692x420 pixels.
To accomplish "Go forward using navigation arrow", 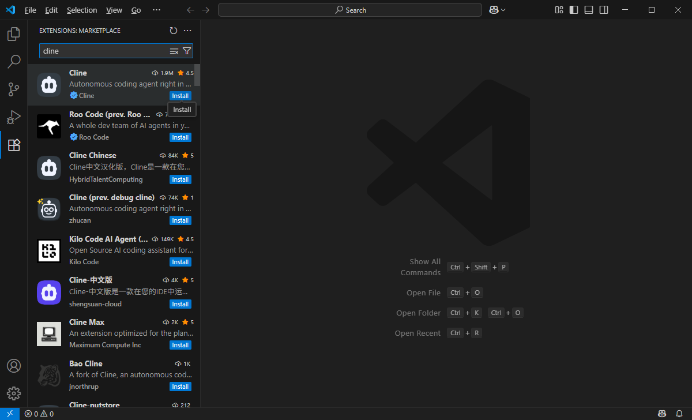I will 206,10.
